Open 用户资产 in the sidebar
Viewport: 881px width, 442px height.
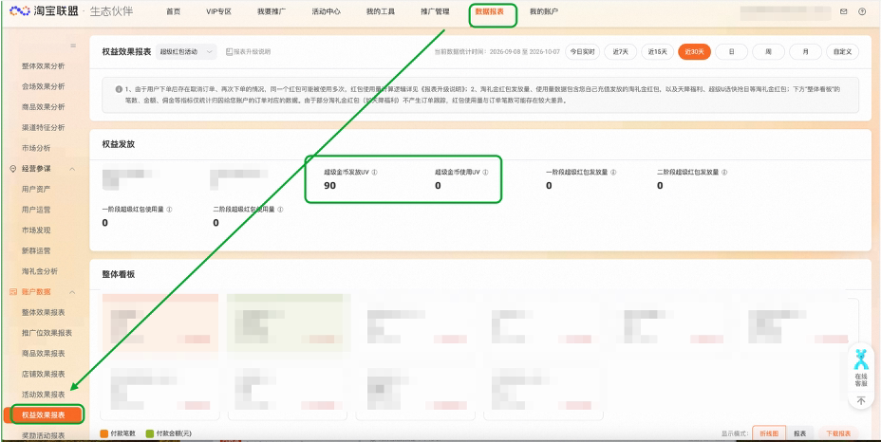36,190
